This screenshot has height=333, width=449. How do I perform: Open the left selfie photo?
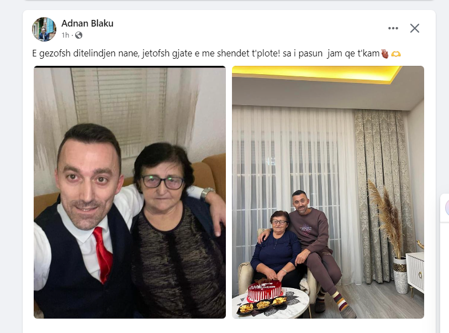click(130, 192)
